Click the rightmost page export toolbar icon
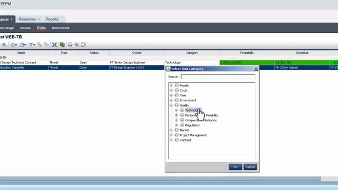Image resolution: width=338 pixels, height=190 pixels. pyautogui.click(x=83, y=44)
